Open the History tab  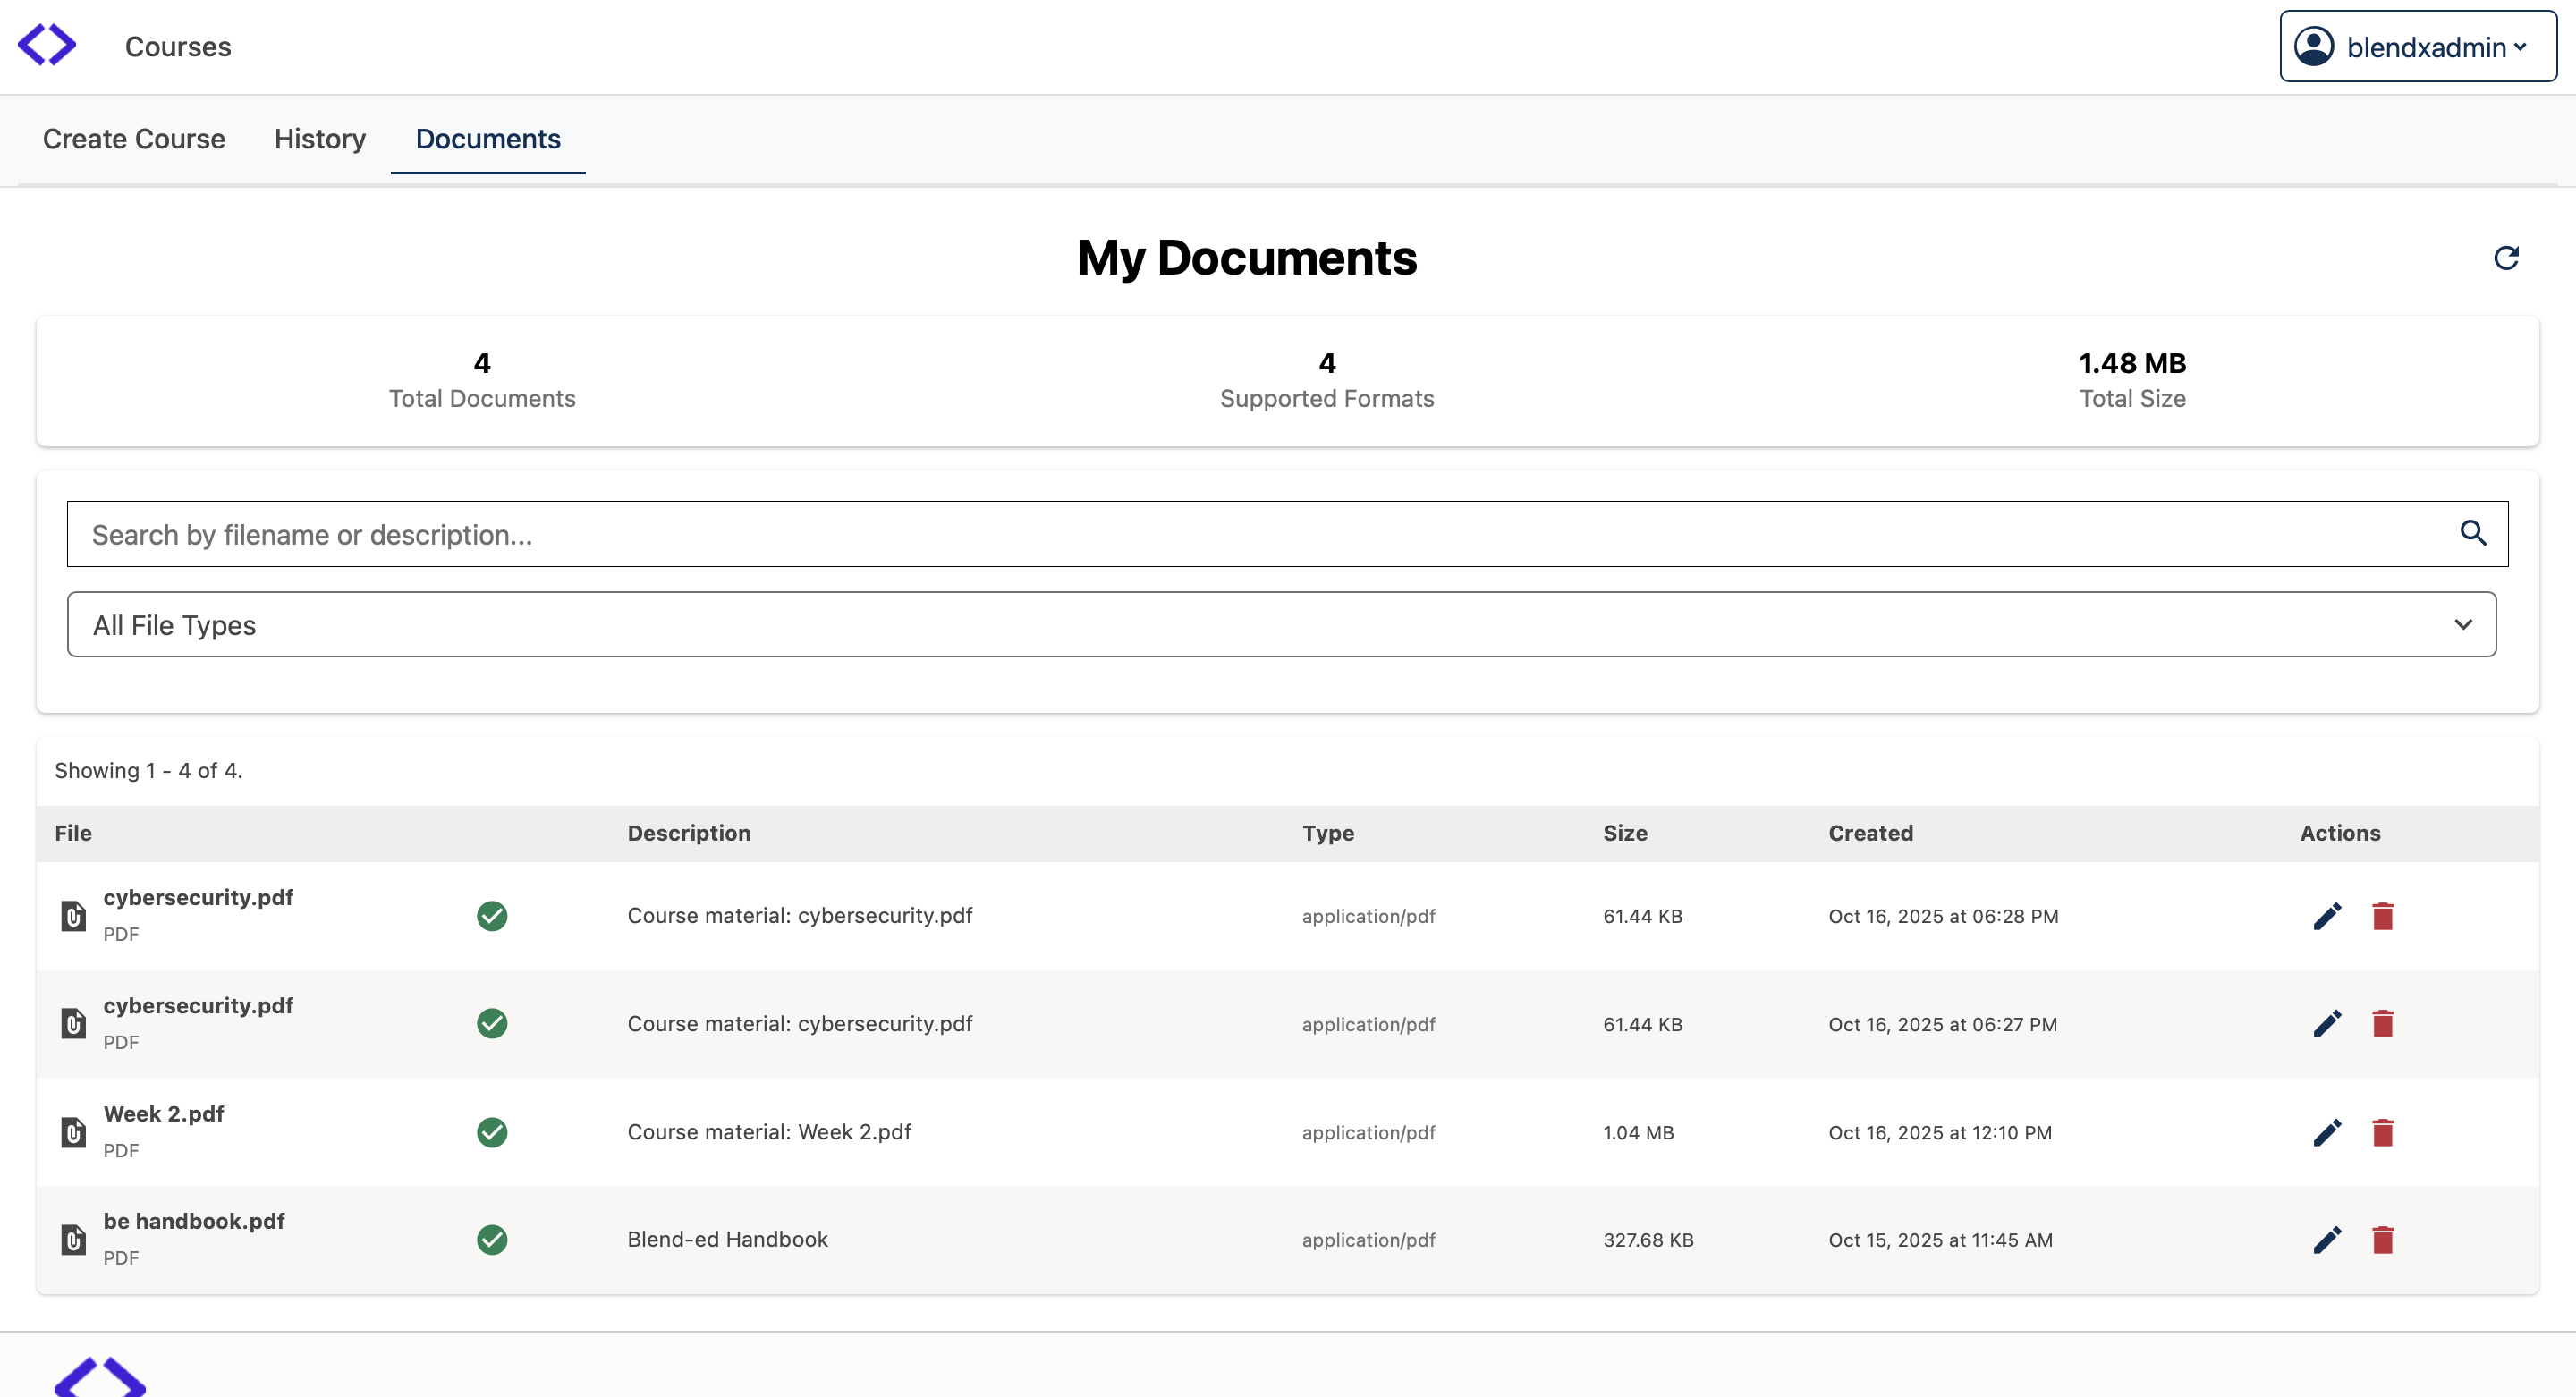320,139
